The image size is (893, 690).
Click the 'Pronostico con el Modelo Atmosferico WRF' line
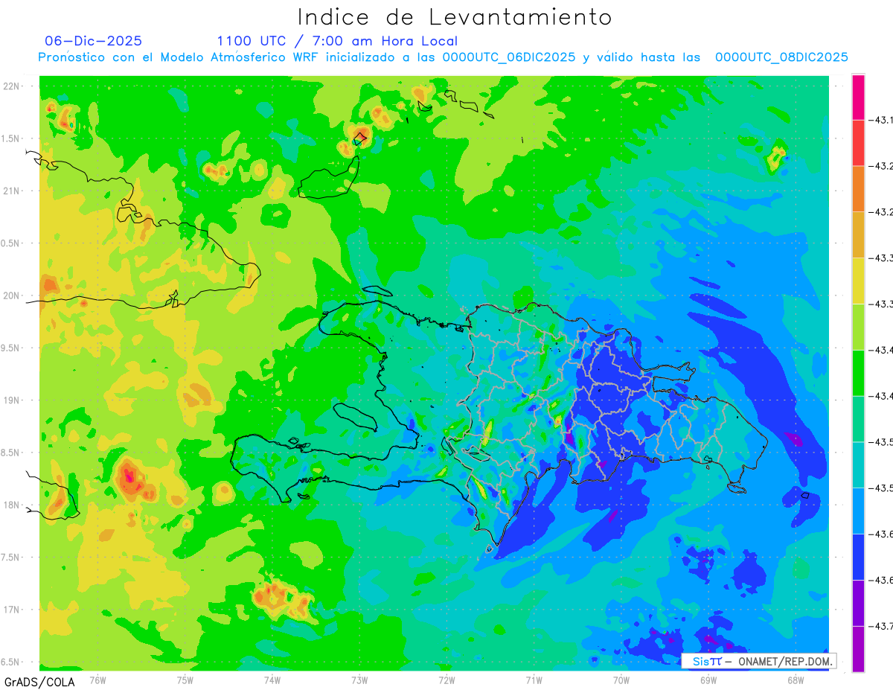(x=443, y=57)
